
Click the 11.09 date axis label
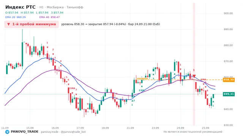point(5,128)
